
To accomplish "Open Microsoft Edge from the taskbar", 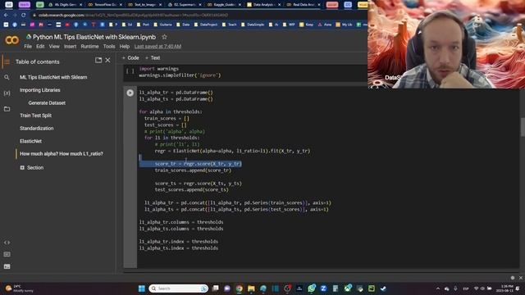I will pos(263,288).
